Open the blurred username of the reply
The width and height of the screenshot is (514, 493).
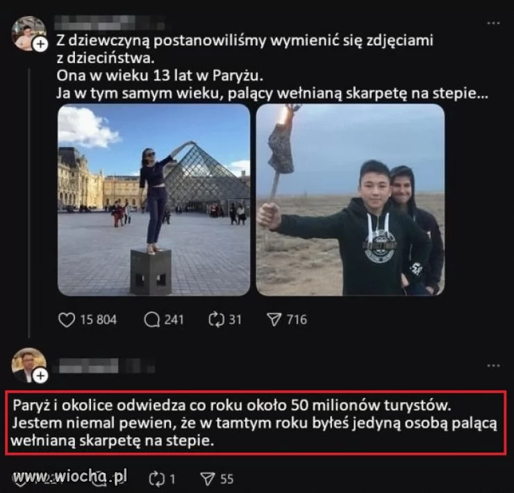point(103,365)
